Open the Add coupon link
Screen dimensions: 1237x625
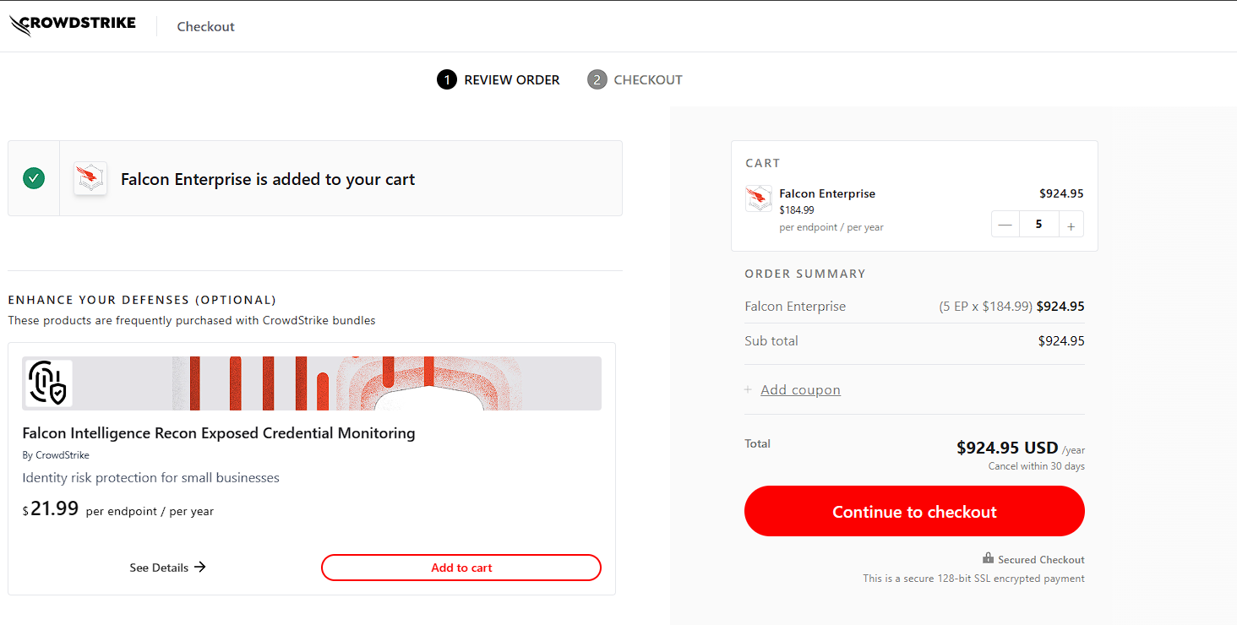(x=800, y=390)
